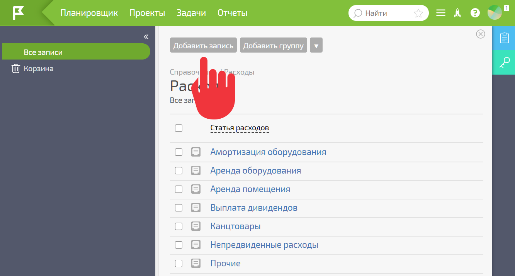The height and width of the screenshot is (276, 515).
Task: Click the record icon beside Аренда помещения
Action: [196, 189]
